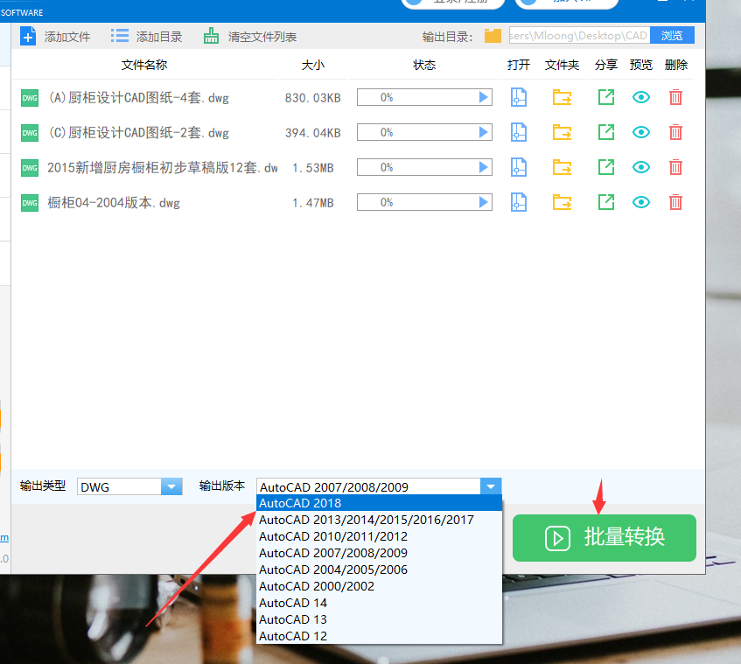Image resolution: width=741 pixels, height=664 pixels.
Task: Open folder icon for 橱柜04-2004版本.dwg
Action: (562, 202)
